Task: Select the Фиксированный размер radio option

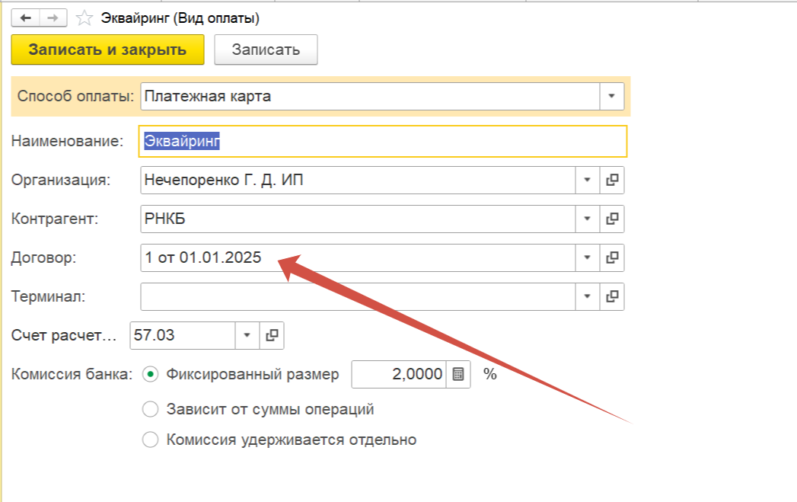Action: point(151,374)
